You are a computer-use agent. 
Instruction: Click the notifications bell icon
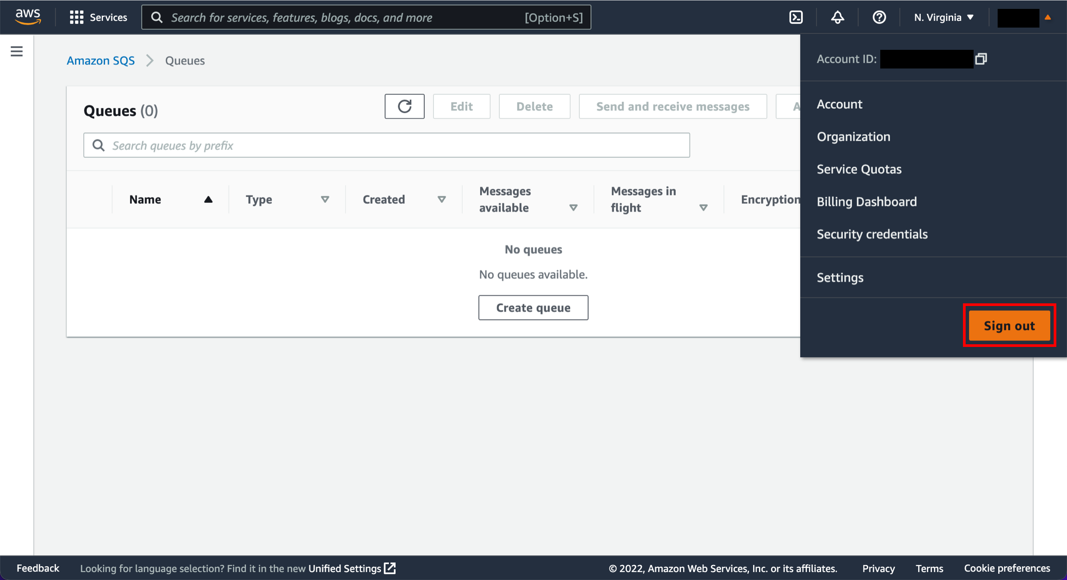click(837, 17)
